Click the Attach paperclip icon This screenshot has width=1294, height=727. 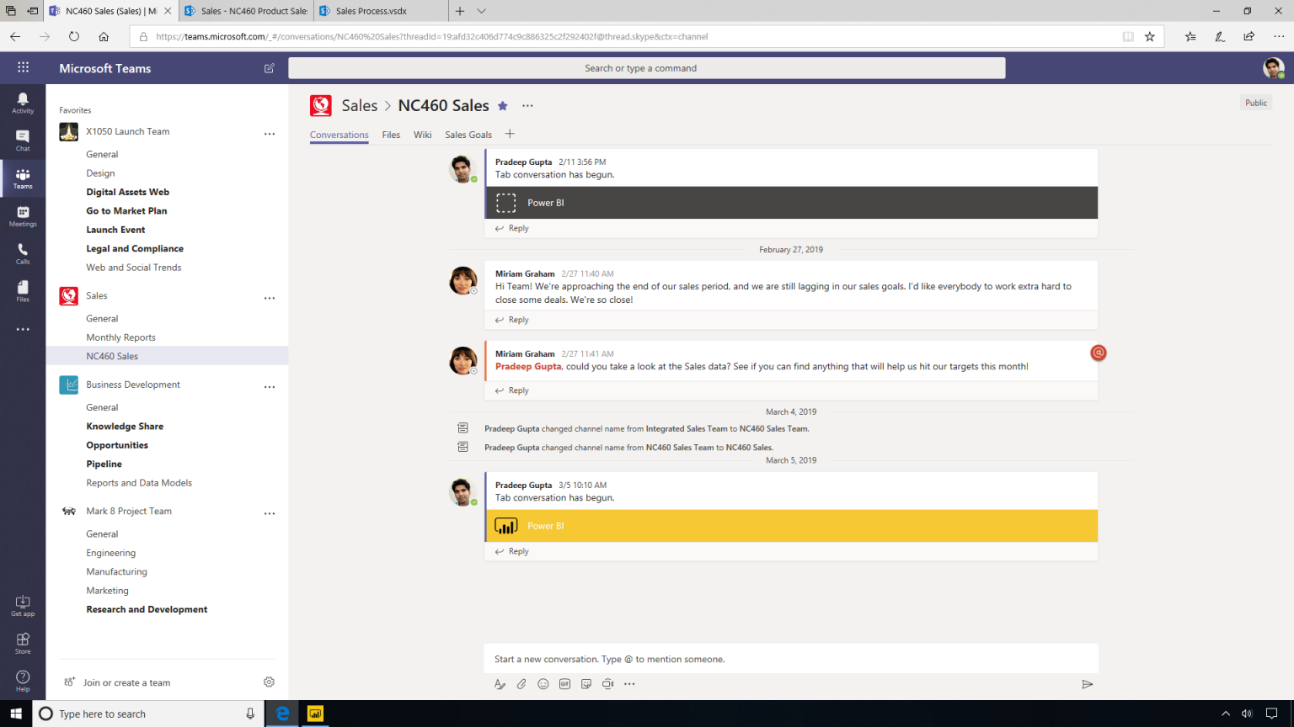(x=521, y=684)
